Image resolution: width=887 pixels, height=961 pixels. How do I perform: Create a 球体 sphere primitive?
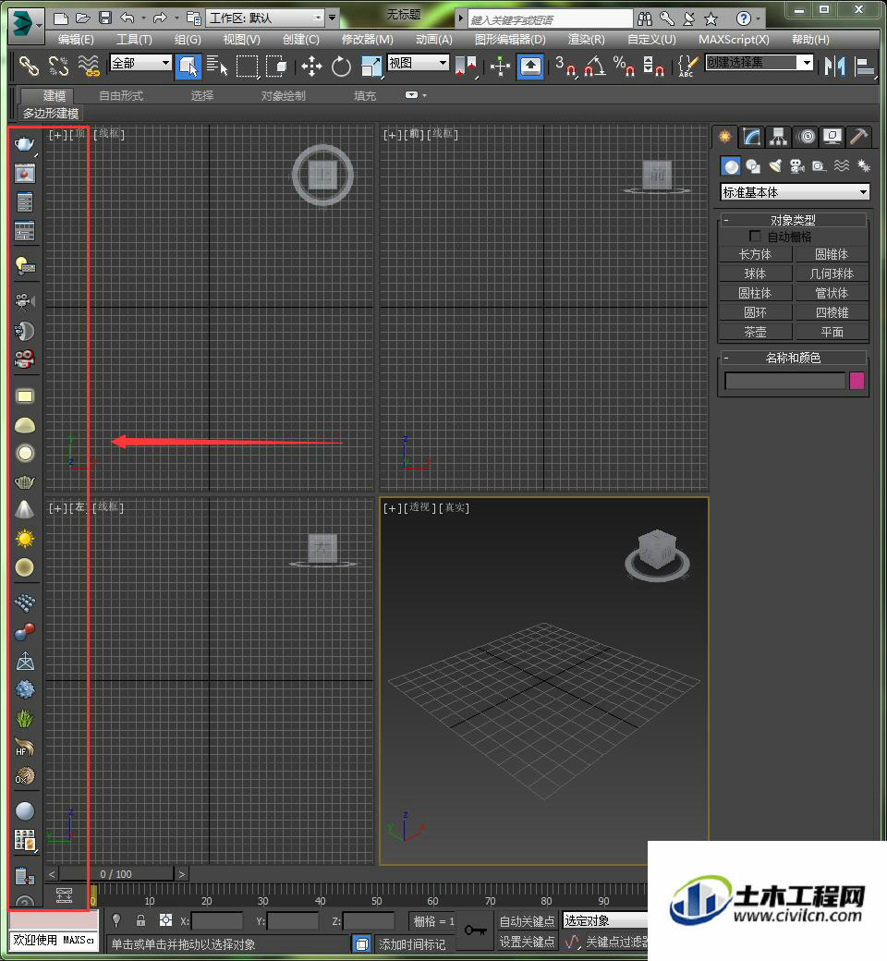(755, 274)
